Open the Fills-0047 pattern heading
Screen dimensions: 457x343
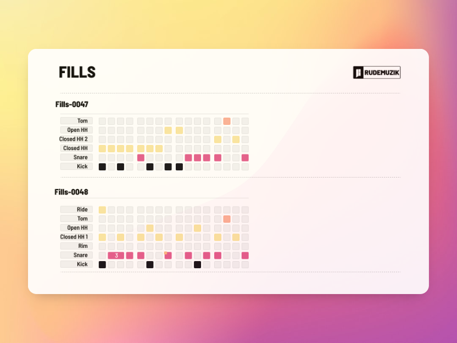(x=72, y=104)
